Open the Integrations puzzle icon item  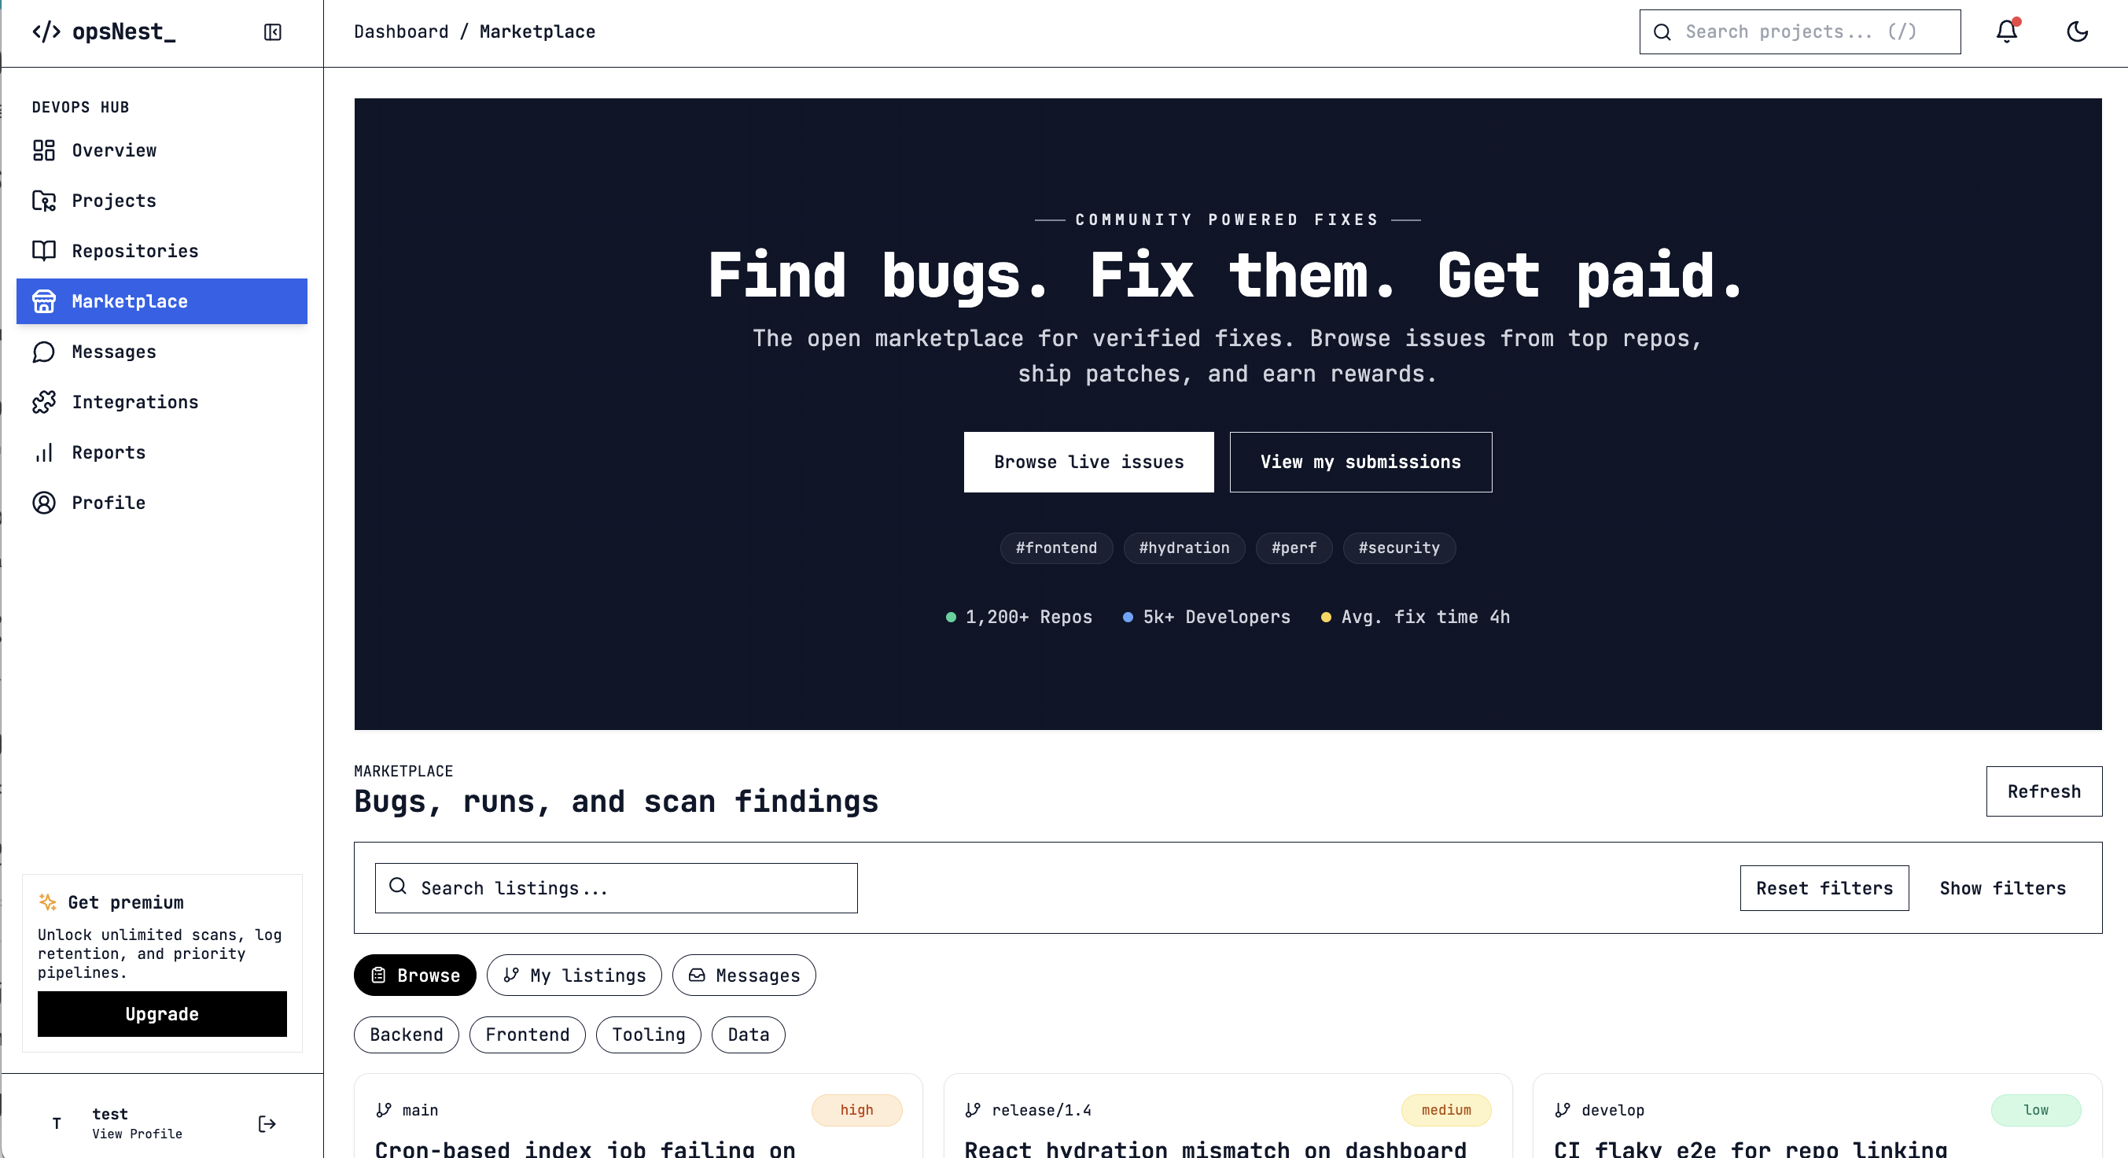click(134, 402)
